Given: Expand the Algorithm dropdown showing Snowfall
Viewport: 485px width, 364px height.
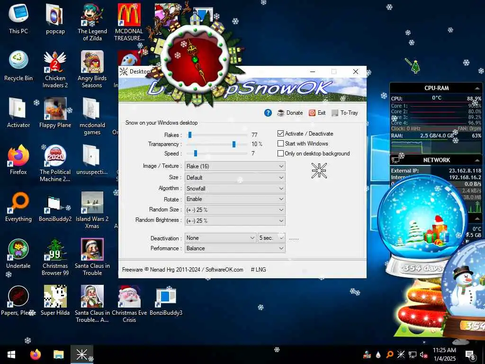Looking at the screenshot, I should coord(235,189).
